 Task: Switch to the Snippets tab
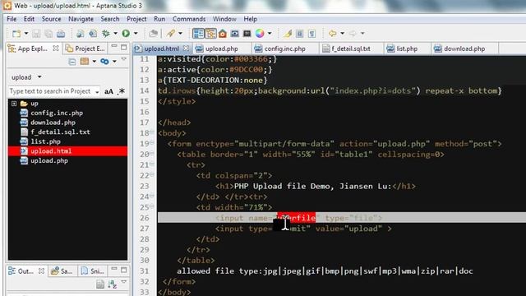(x=93, y=271)
